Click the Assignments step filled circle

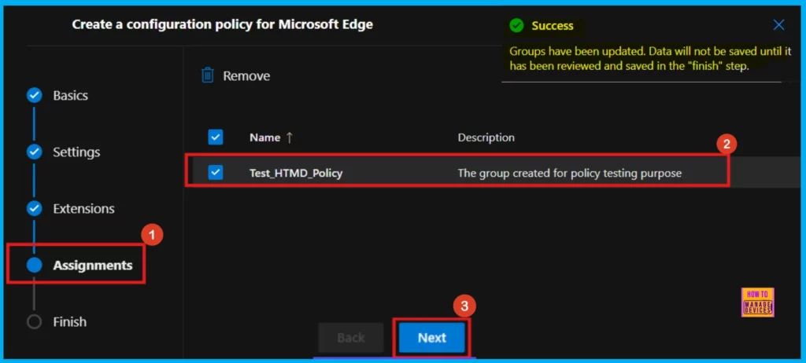coord(34,266)
